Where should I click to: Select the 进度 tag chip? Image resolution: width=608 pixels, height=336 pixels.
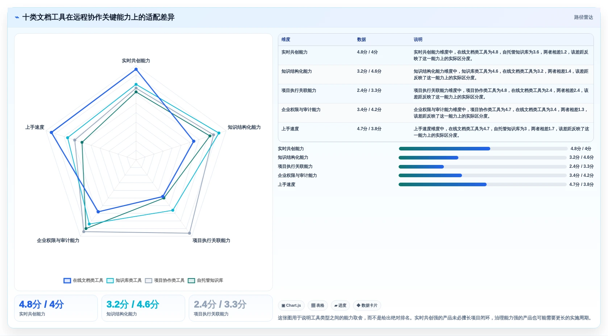(x=340, y=305)
